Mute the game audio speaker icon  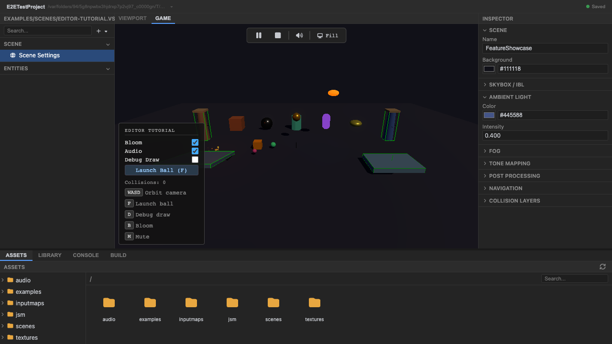pos(299,35)
